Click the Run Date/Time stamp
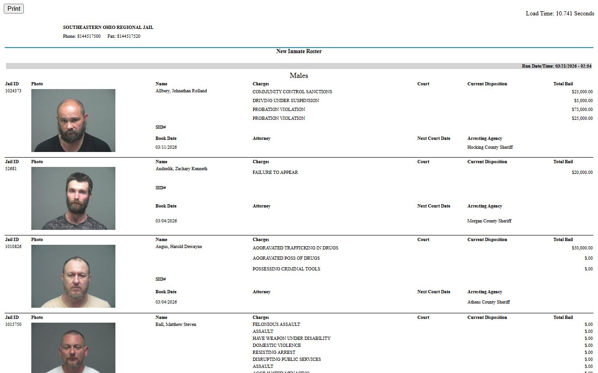The image size is (598, 373). click(x=556, y=66)
